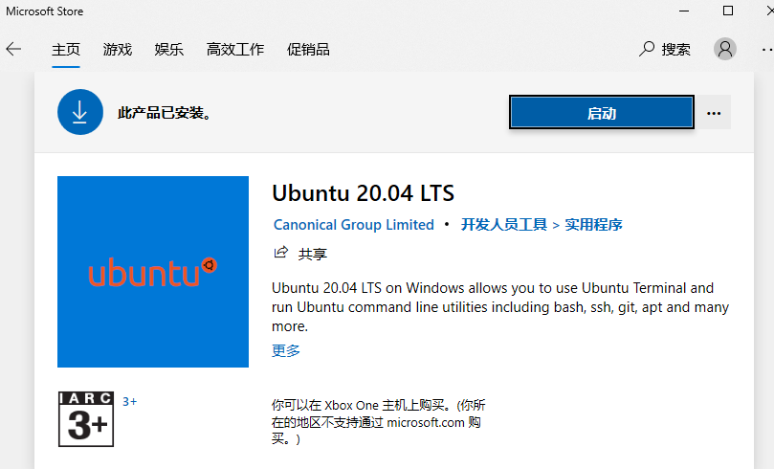The width and height of the screenshot is (774, 469).
Task: Go back with the arrow icon
Action: [13, 49]
